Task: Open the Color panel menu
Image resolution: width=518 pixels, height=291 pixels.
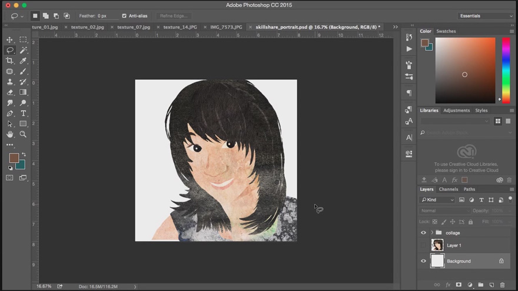Action: (512, 31)
